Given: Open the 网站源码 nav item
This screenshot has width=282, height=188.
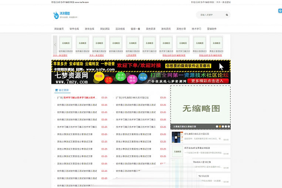Looking at the screenshot, I should (105, 29).
